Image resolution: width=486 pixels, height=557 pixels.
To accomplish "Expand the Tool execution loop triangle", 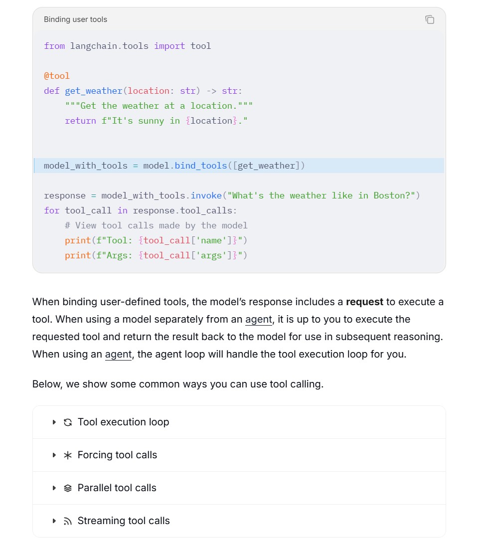I will pyautogui.click(x=54, y=422).
